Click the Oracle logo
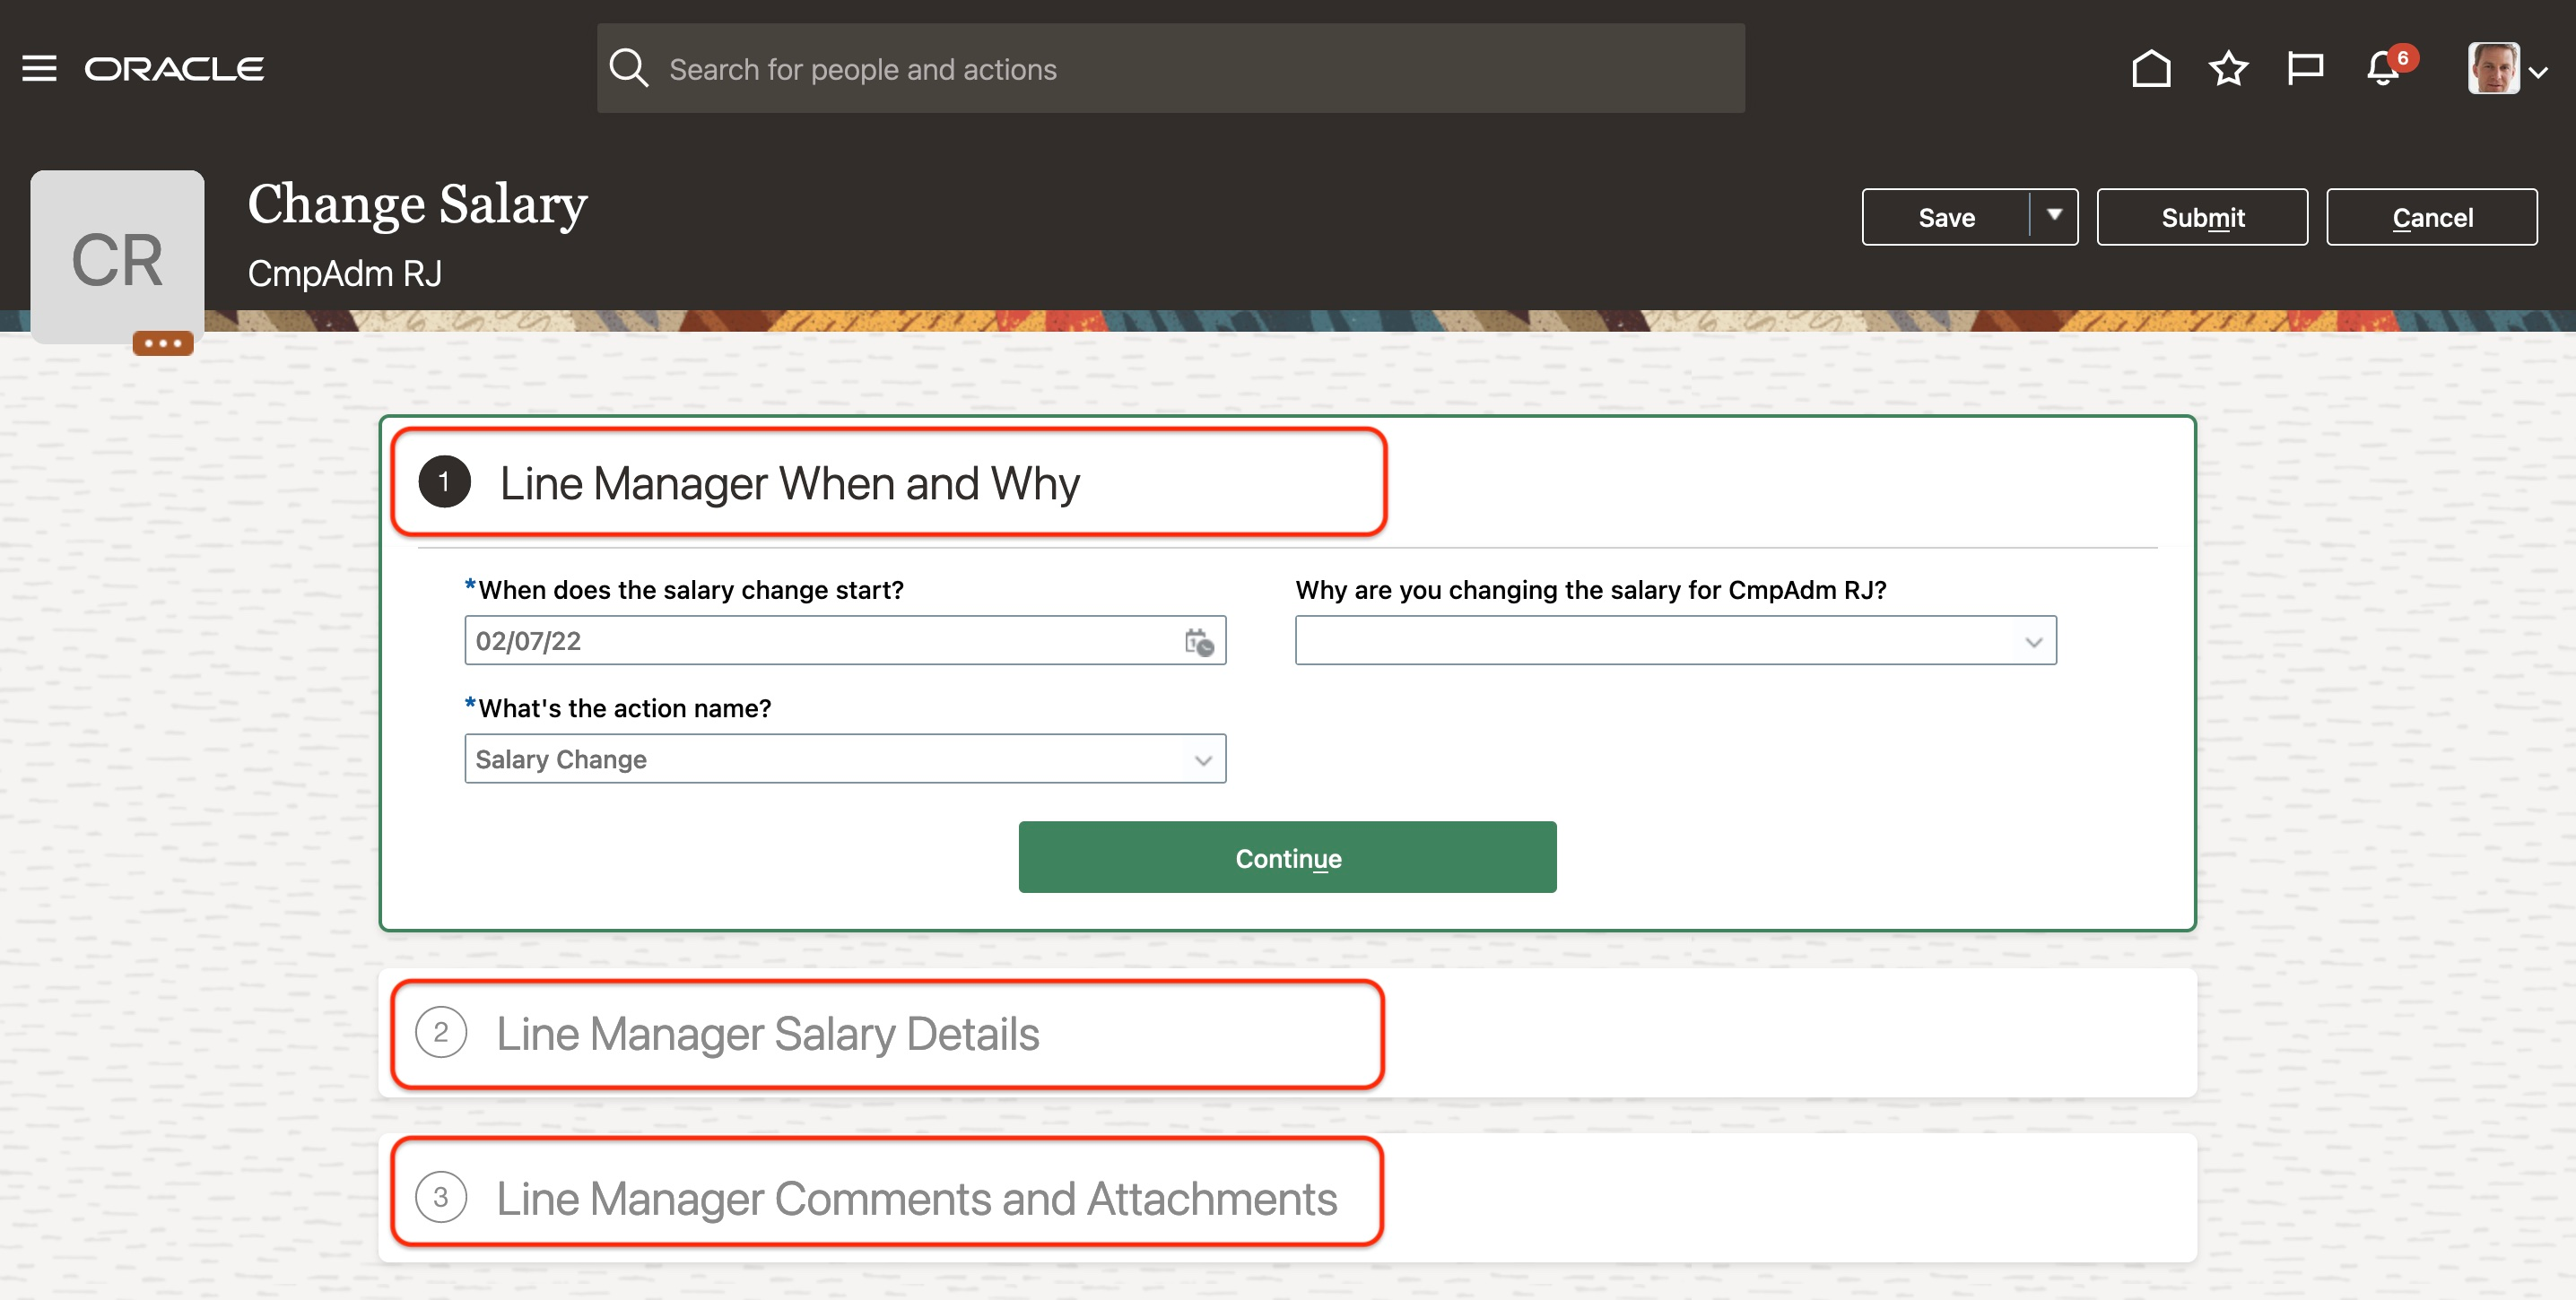This screenshot has height=1300, width=2576. tap(174, 69)
